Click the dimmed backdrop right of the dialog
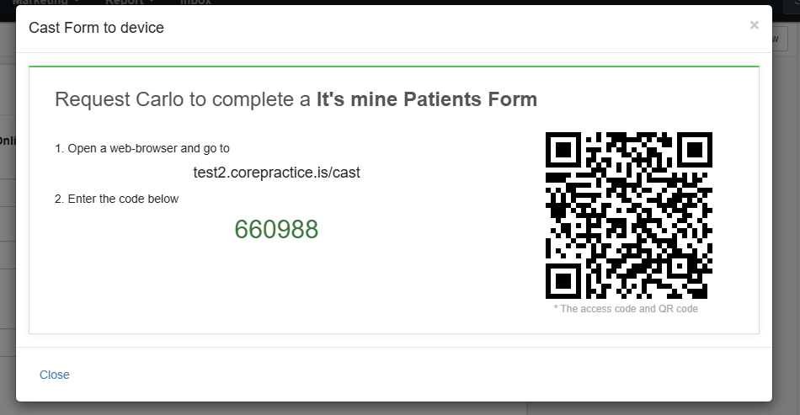800x415 pixels. tap(787, 230)
